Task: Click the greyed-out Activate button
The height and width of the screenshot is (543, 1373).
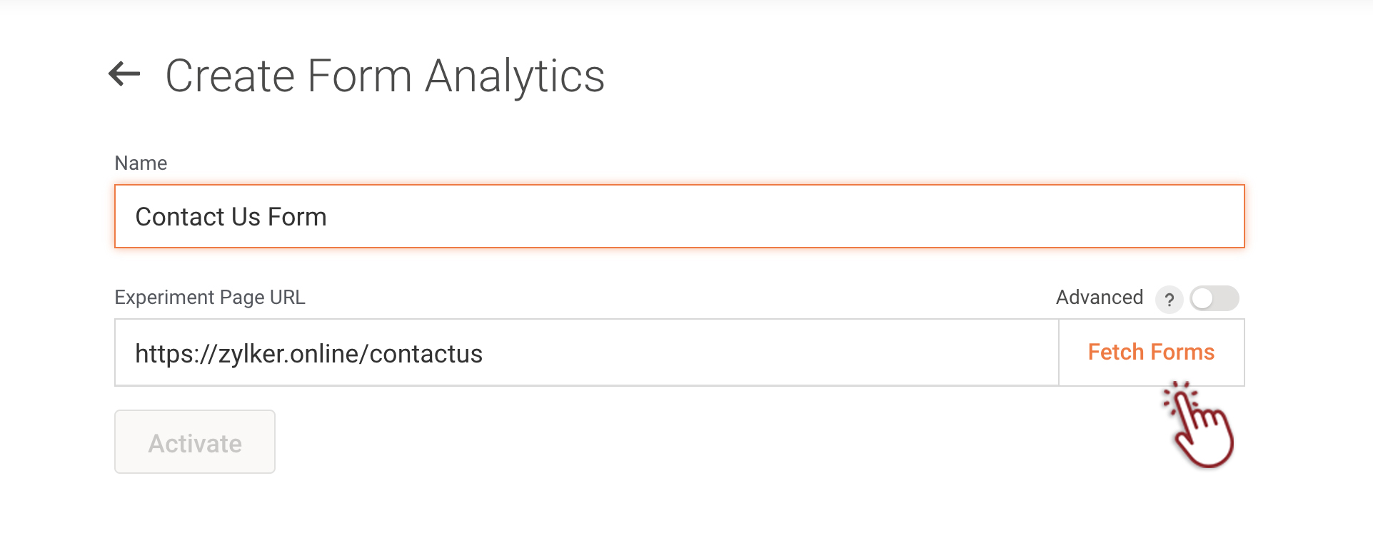Action: click(195, 442)
